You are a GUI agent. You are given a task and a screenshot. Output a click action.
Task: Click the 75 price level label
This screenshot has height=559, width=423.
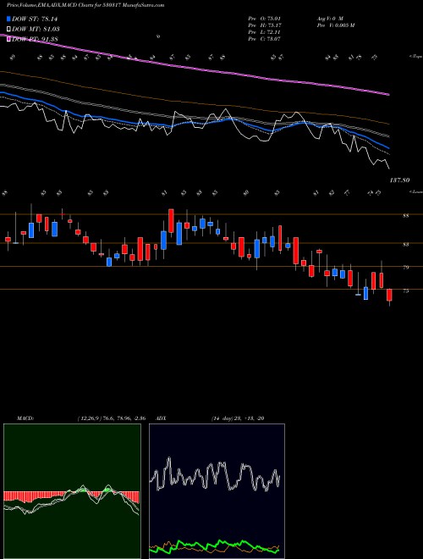click(406, 291)
